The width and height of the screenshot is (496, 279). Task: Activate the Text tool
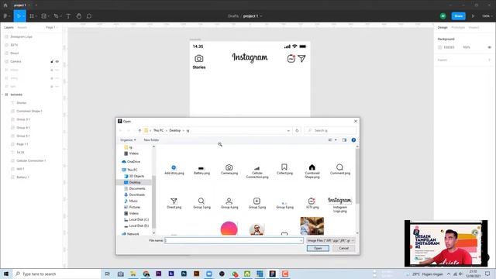tap(68, 15)
